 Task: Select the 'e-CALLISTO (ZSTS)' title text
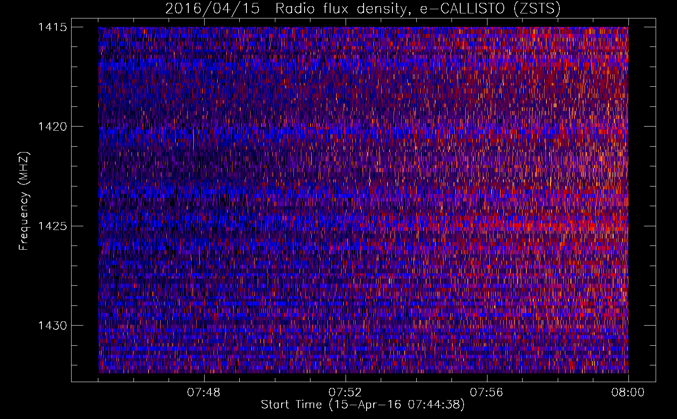click(x=490, y=9)
